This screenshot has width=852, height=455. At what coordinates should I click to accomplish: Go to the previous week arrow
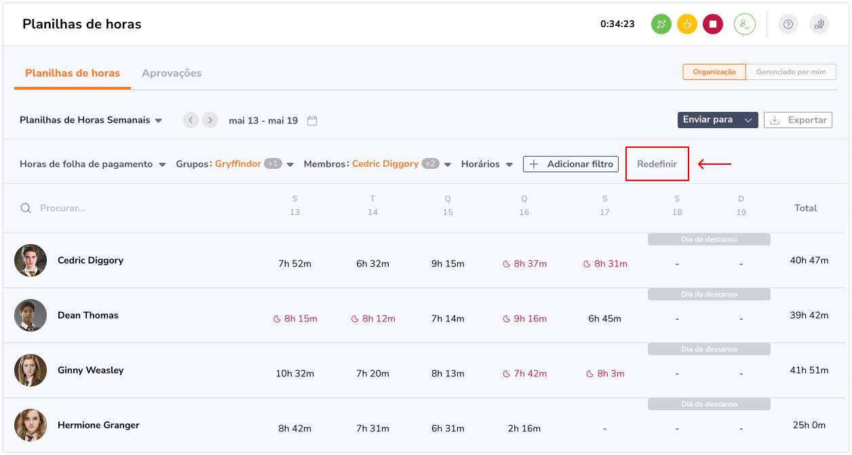191,120
